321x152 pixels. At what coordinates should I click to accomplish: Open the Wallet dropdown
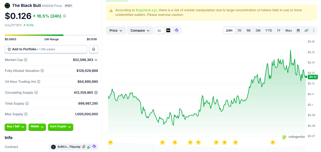pyautogui.click(x=37, y=127)
